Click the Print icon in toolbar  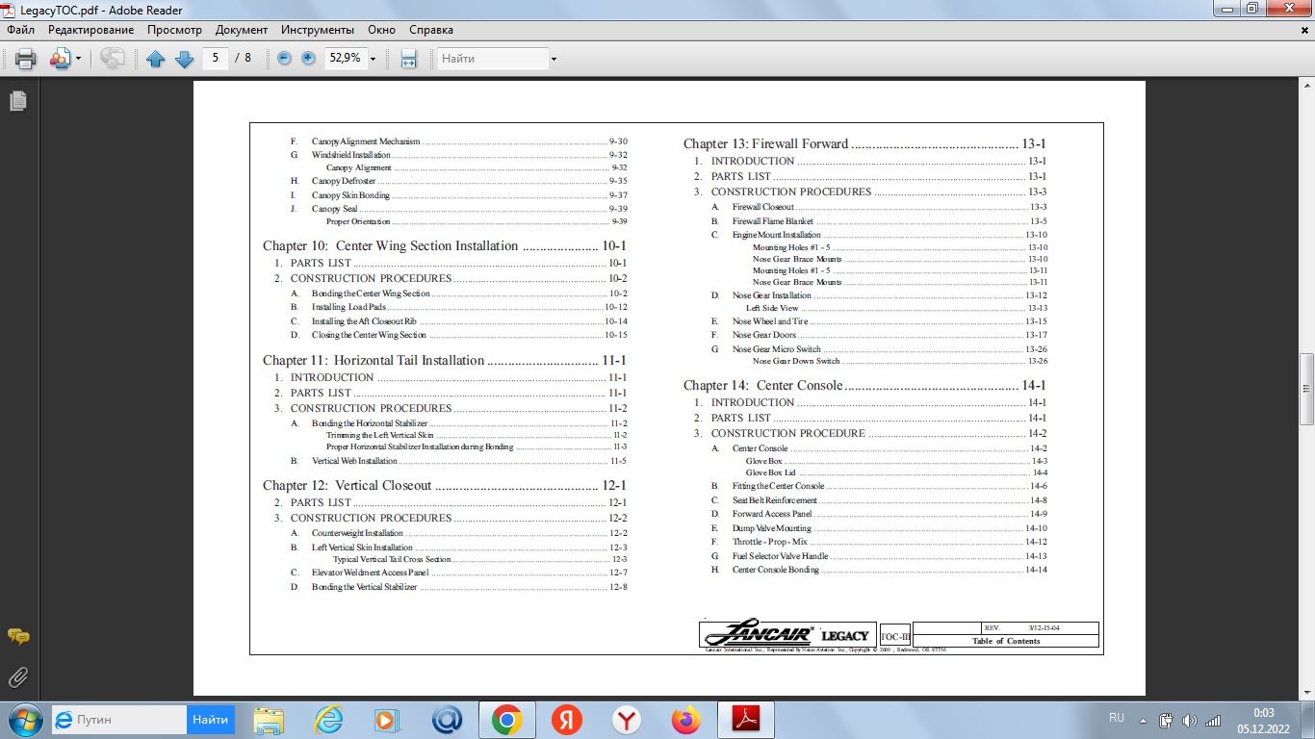coord(26,59)
